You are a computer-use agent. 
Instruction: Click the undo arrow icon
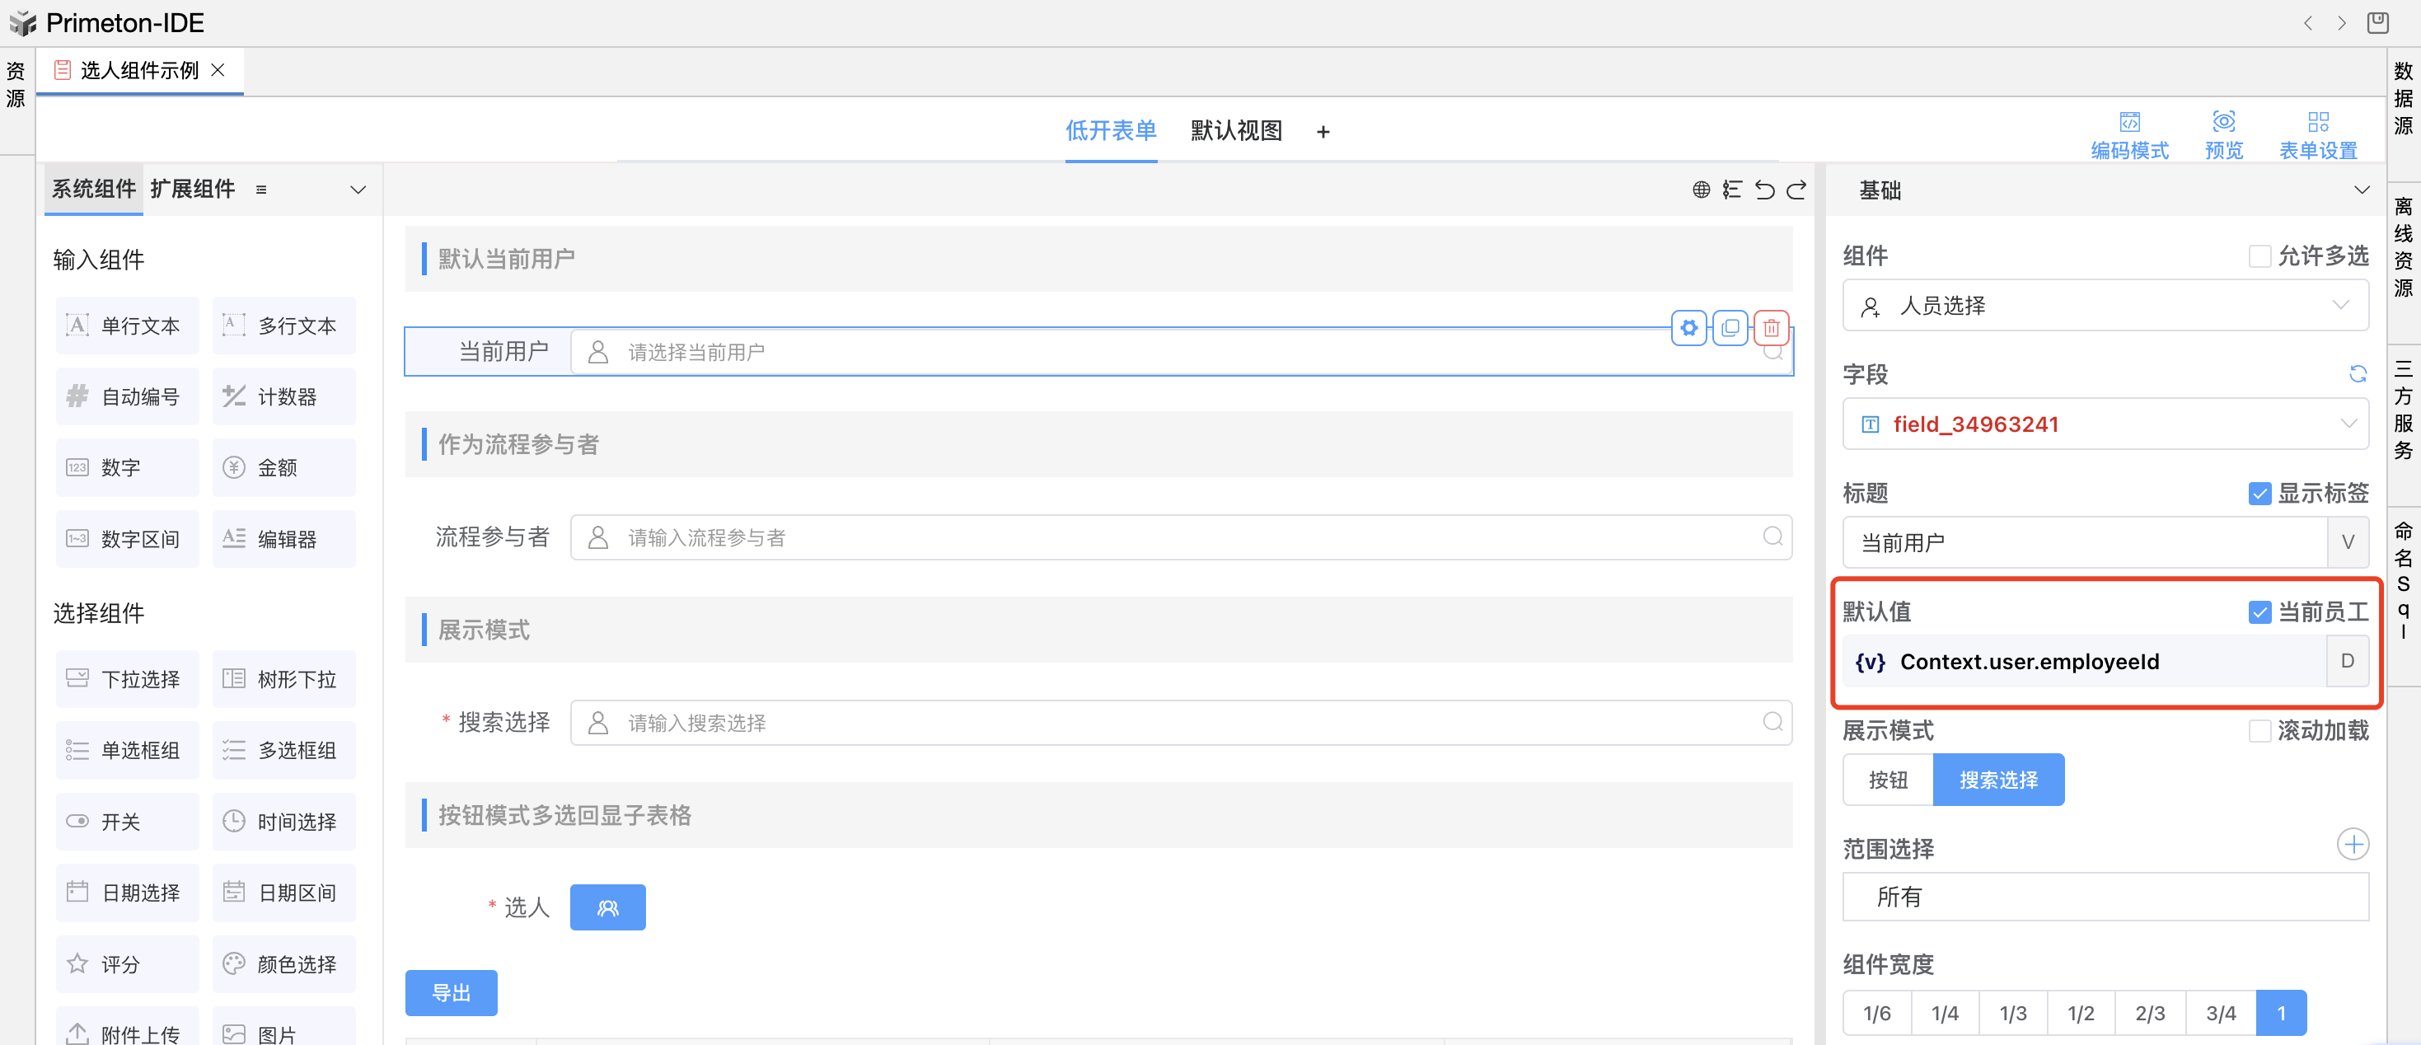pos(1764,190)
